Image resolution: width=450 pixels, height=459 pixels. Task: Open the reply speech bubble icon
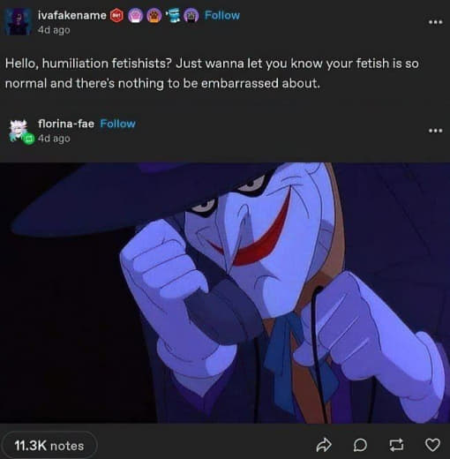pos(360,445)
